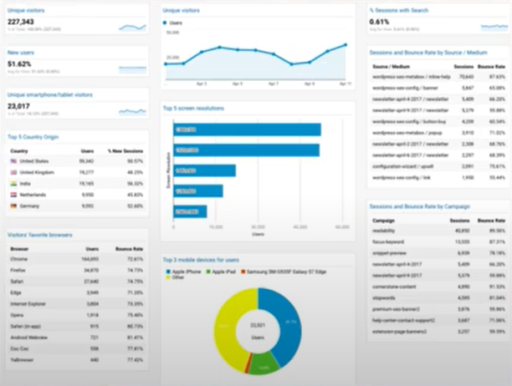
Task: Select the United States country row label
Action: [x=34, y=161]
